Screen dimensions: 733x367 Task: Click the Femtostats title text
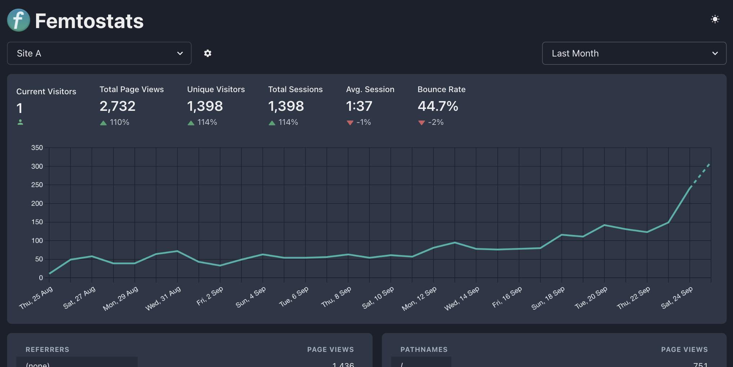(x=89, y=21)
